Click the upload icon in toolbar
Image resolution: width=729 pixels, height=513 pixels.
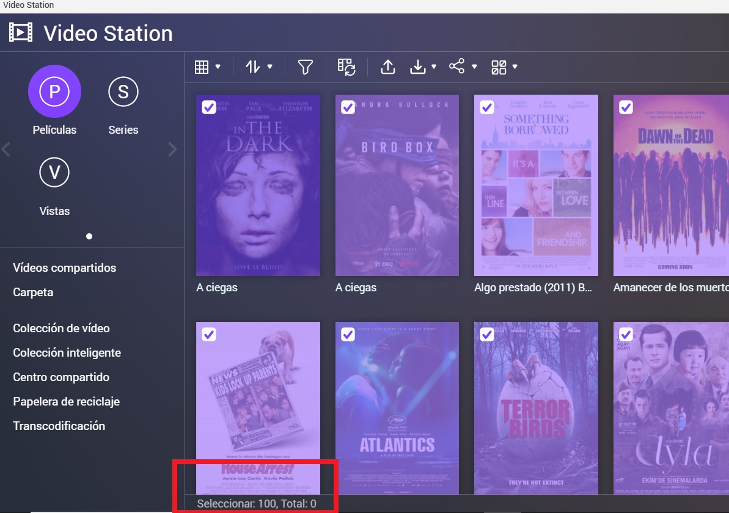point(388,67)
